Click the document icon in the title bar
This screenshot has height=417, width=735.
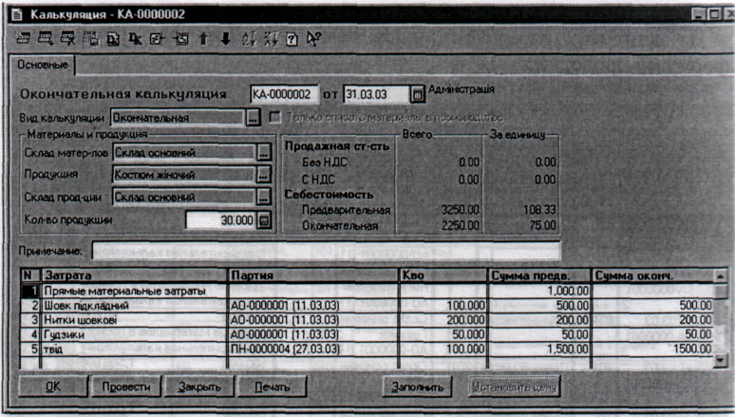(16, 14)
